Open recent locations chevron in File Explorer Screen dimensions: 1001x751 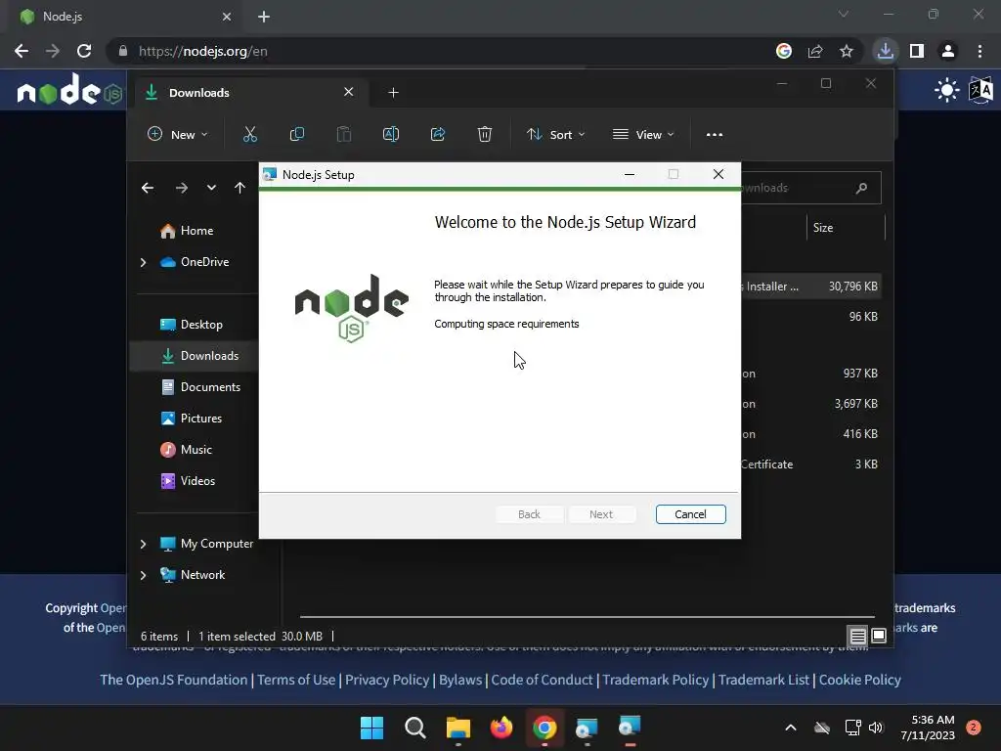click(211, 188)
